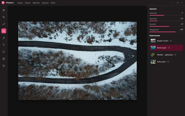Click the Başlık metni layer name
The width and height of the screenshot is (185, 116).
162,41
